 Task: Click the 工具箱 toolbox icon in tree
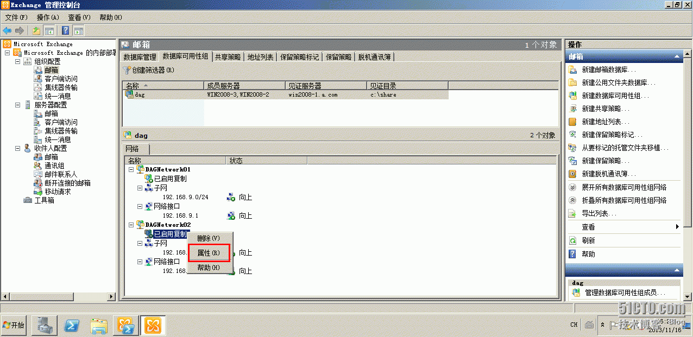[28, 200]
